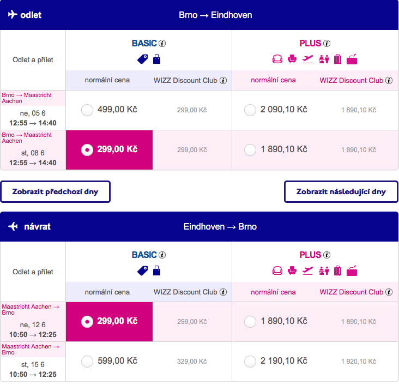
Task: Click Zobrazit následující dny button
Action: point(341,192)
